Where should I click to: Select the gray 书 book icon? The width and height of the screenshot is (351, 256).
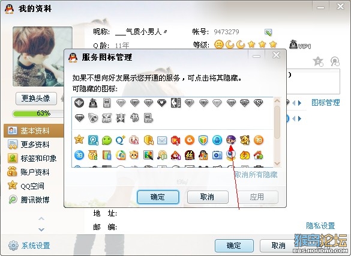(x=134, y=118)
